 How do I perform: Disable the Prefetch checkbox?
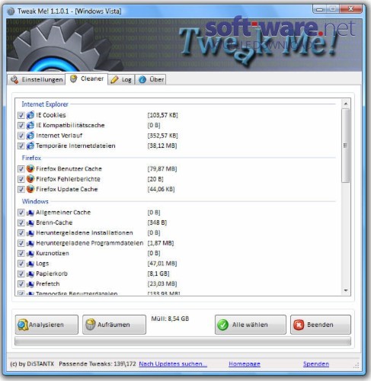click(21, 284)
